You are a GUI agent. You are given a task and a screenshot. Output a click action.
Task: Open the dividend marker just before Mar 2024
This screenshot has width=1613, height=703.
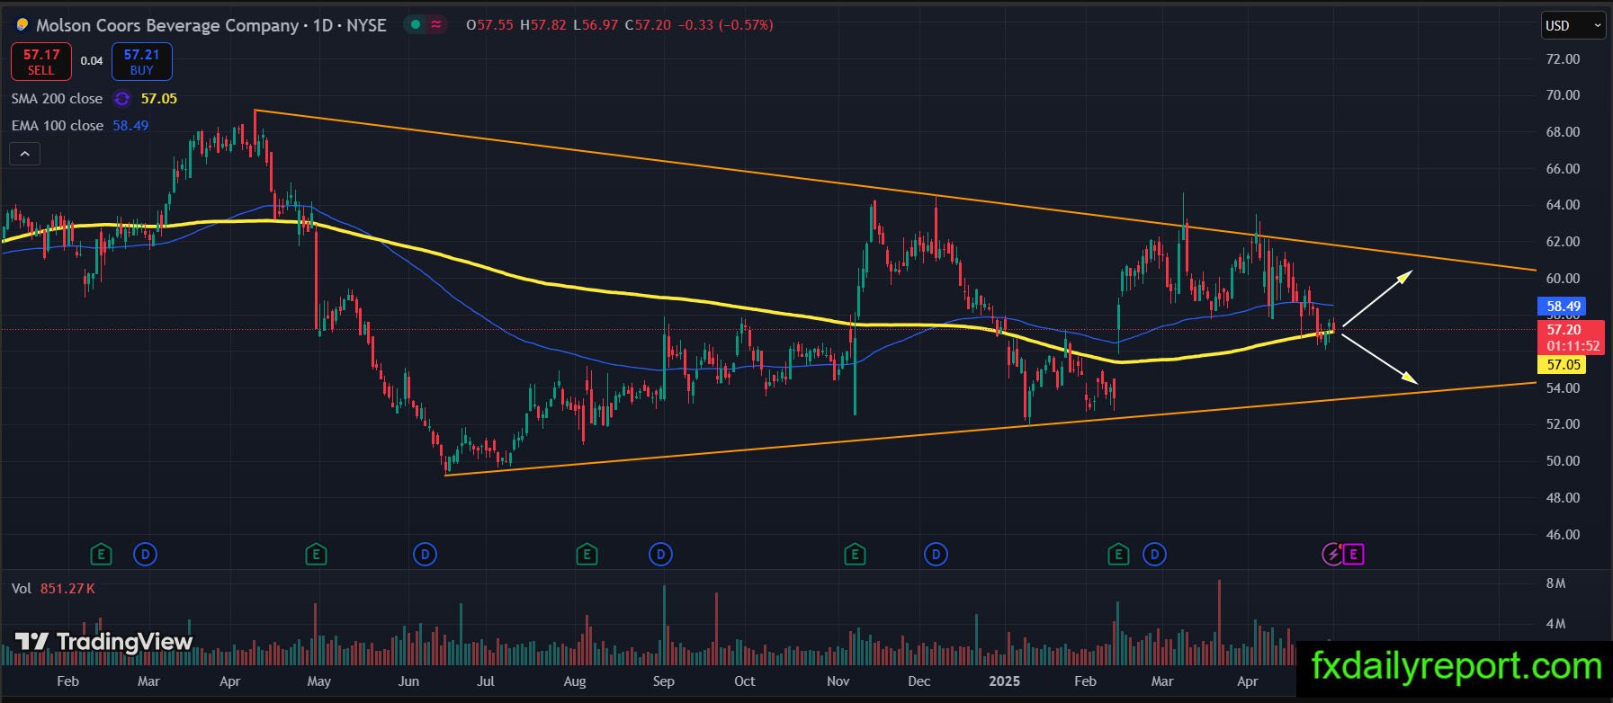(x=145, y=554)
